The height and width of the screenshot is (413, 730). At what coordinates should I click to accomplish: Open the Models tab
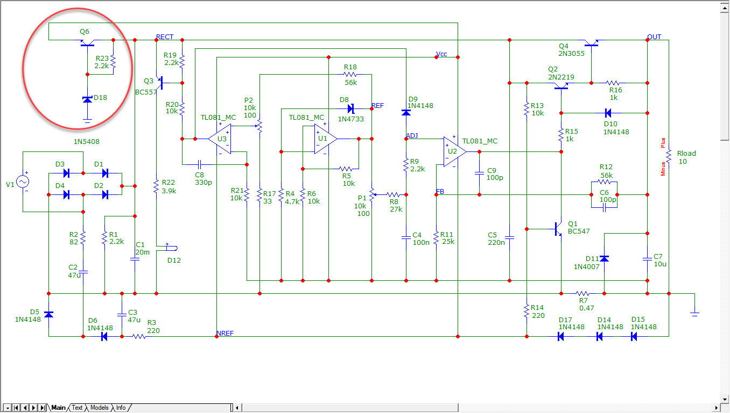point(99,408)
